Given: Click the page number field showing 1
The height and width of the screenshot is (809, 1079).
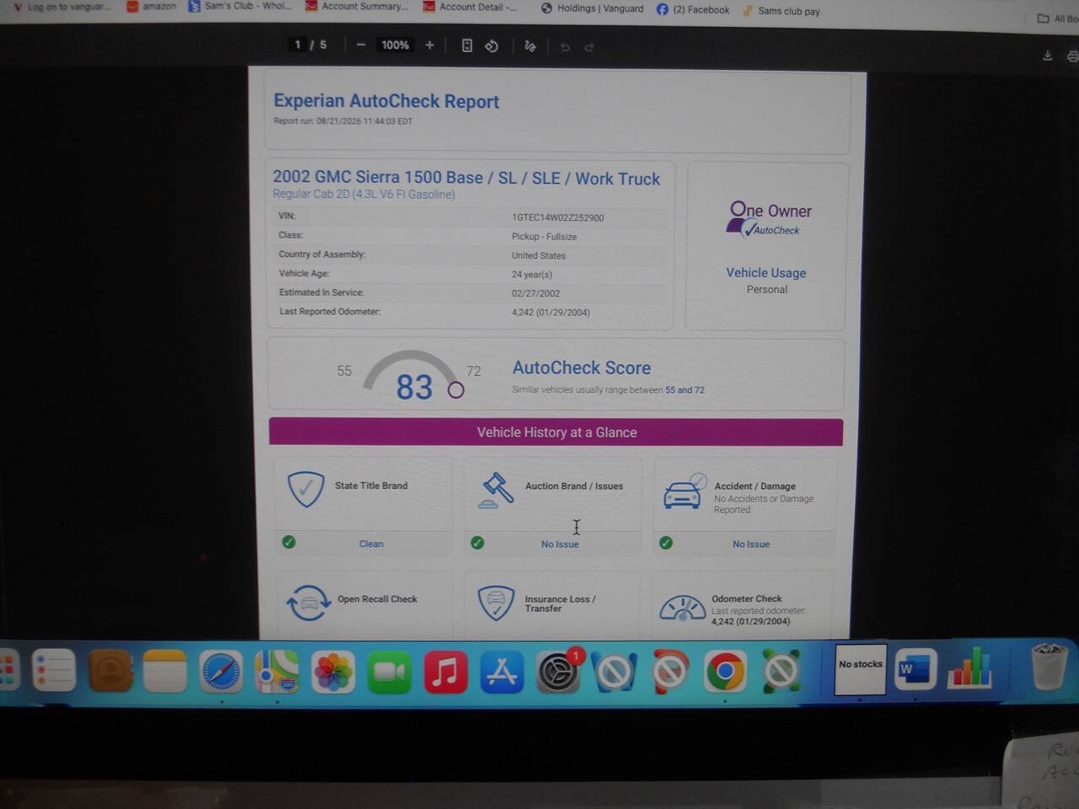Looking at the screenshot, I should tap(298, 45).
